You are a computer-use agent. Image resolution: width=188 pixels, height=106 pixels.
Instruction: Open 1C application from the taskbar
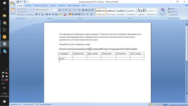tap(5, 37)
